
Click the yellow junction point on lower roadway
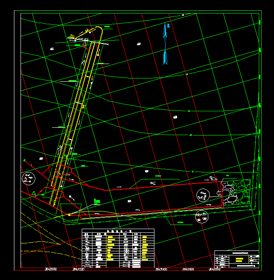(69, 215)
